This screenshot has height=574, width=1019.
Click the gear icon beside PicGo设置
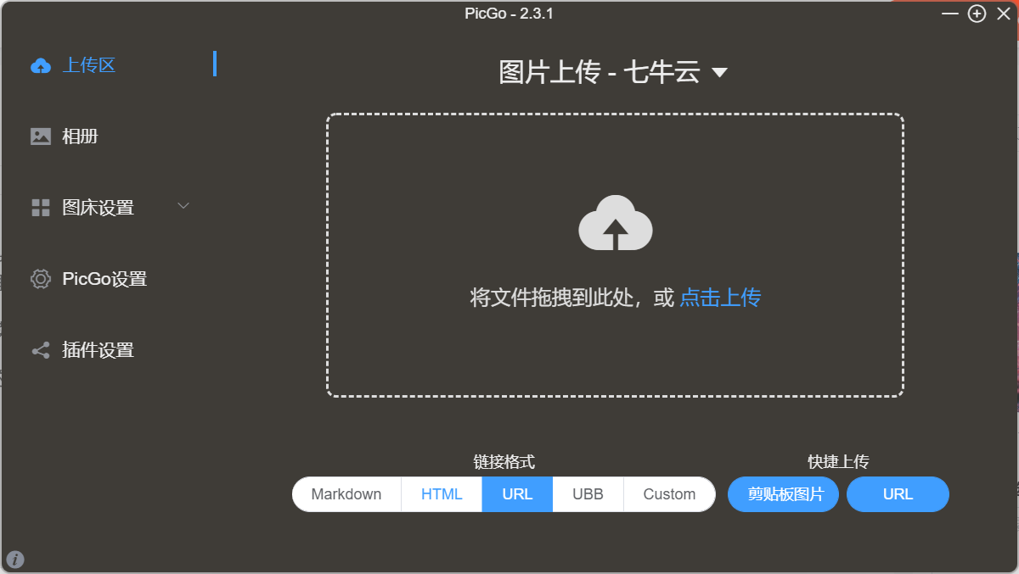click(x=41, y=279)
